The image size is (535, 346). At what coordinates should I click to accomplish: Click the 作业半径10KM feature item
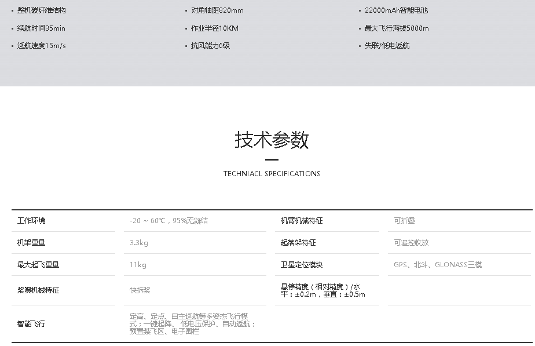point(214,28)
